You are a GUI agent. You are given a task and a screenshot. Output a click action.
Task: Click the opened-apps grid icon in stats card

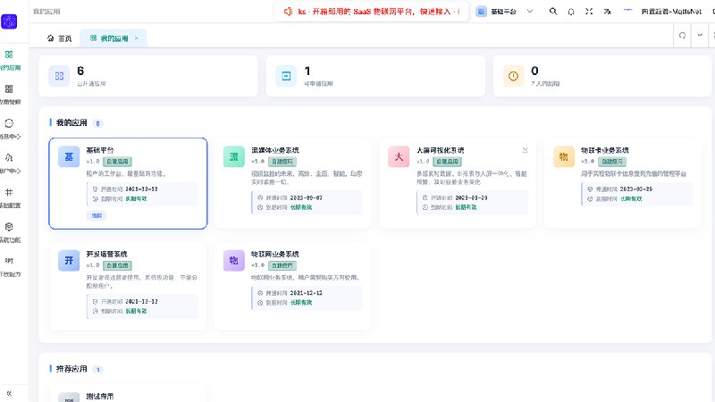(x=59, y=76)
